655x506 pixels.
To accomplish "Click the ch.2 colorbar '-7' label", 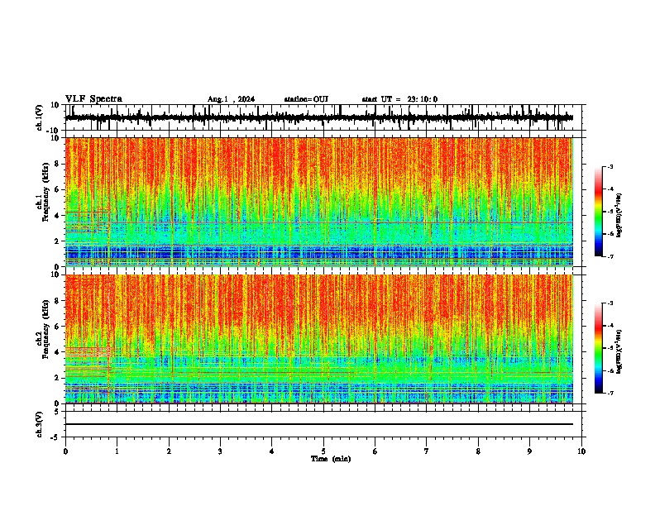I will coord(610,393).
